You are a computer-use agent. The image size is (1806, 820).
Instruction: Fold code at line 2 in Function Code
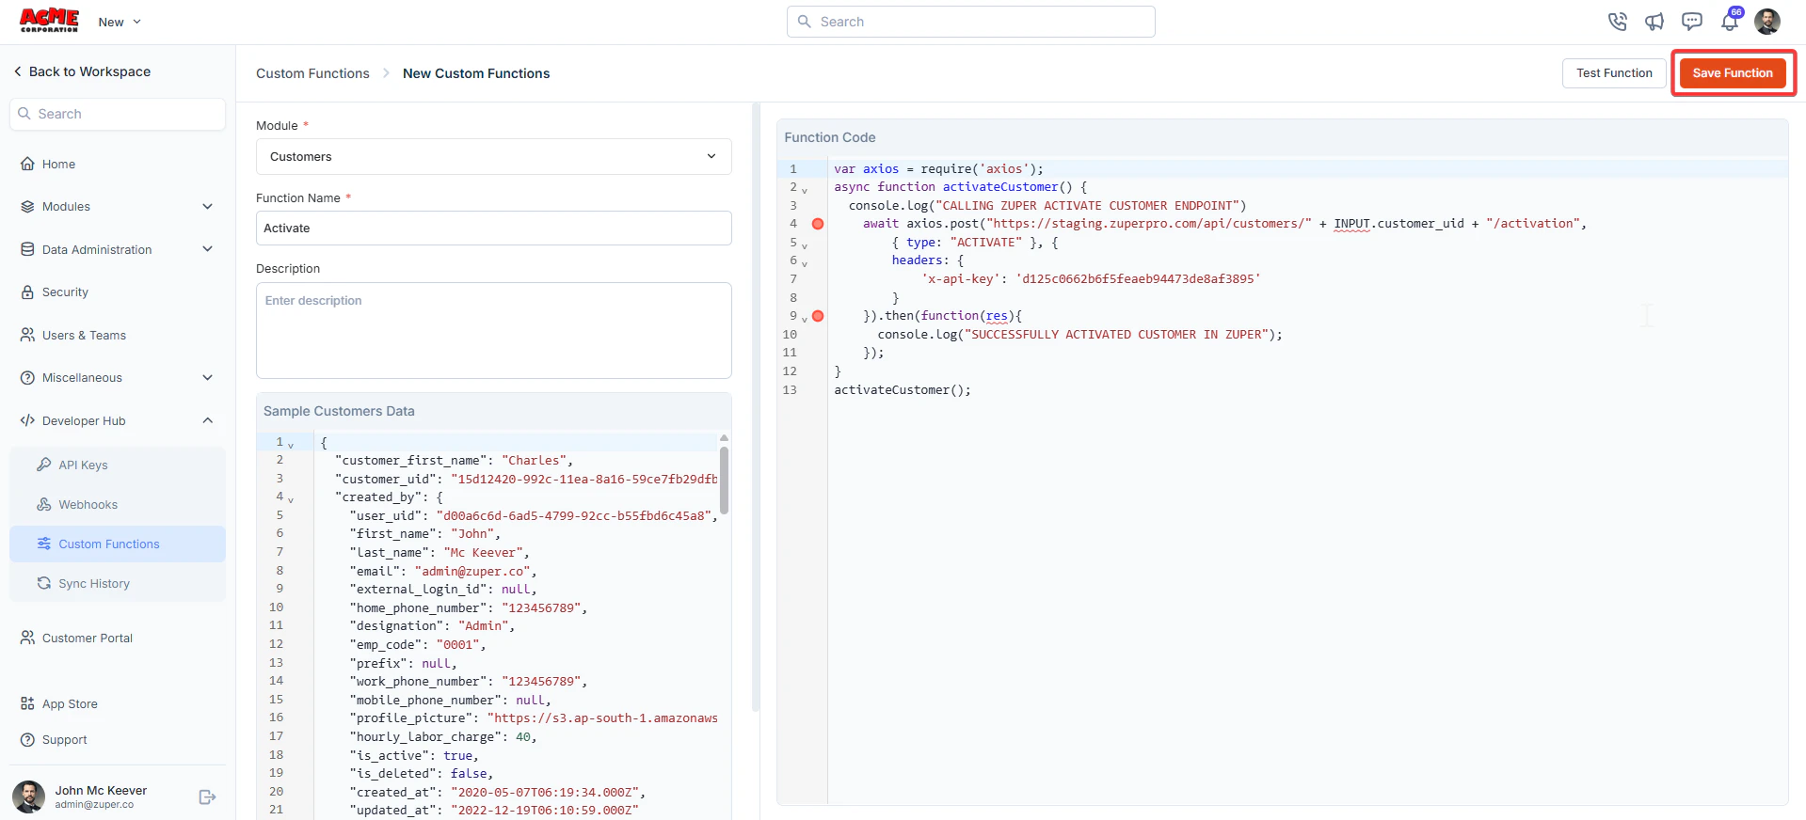[805, 189]
